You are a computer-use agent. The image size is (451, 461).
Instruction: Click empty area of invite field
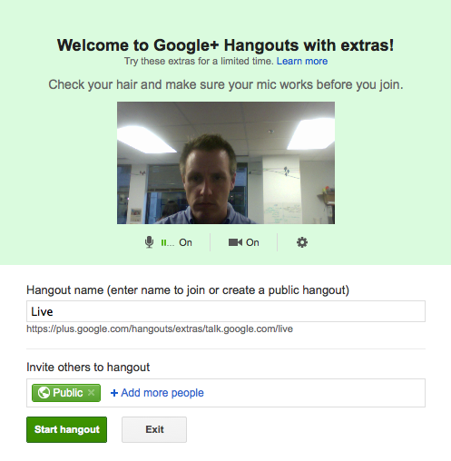[315, 393]
